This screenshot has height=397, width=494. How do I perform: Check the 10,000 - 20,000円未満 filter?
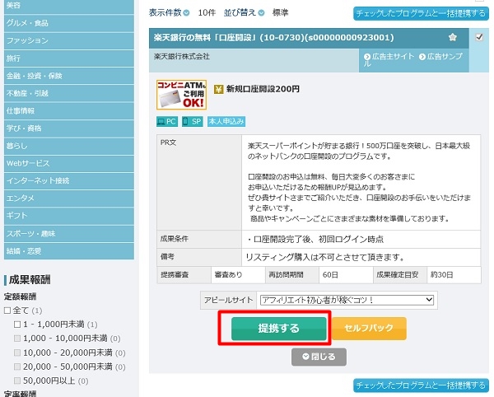click(17, 353)
